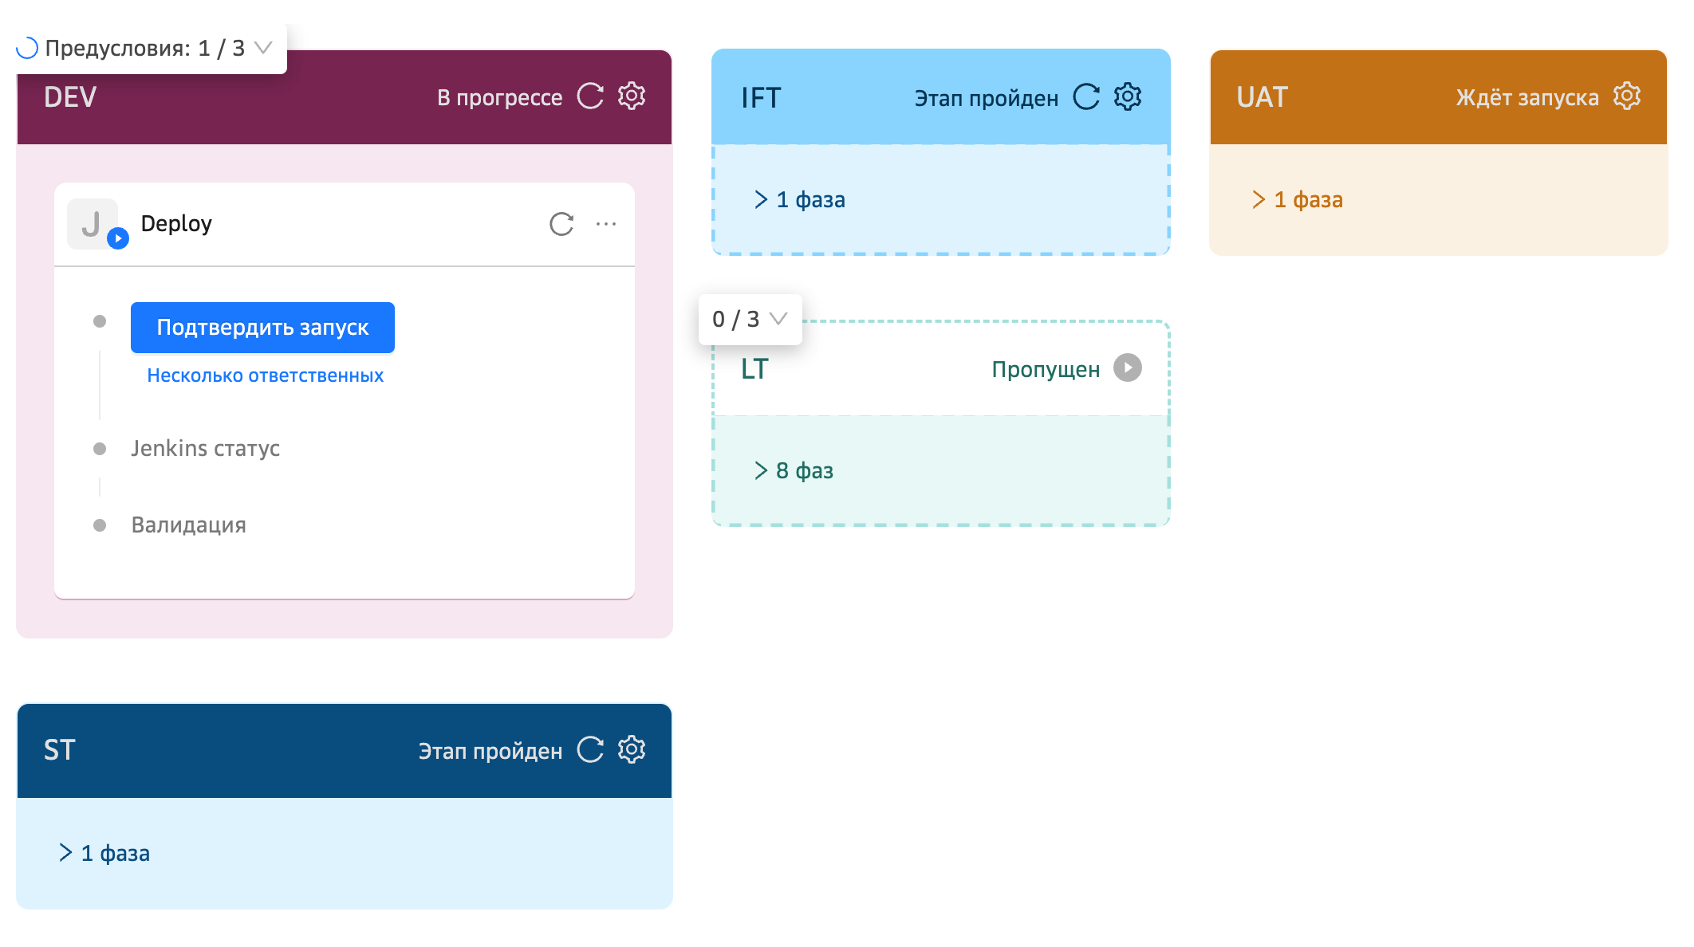1694x947 pixels.
Task: Click refresh icon in IFT stage header
Action: [x=1086, y=97]
